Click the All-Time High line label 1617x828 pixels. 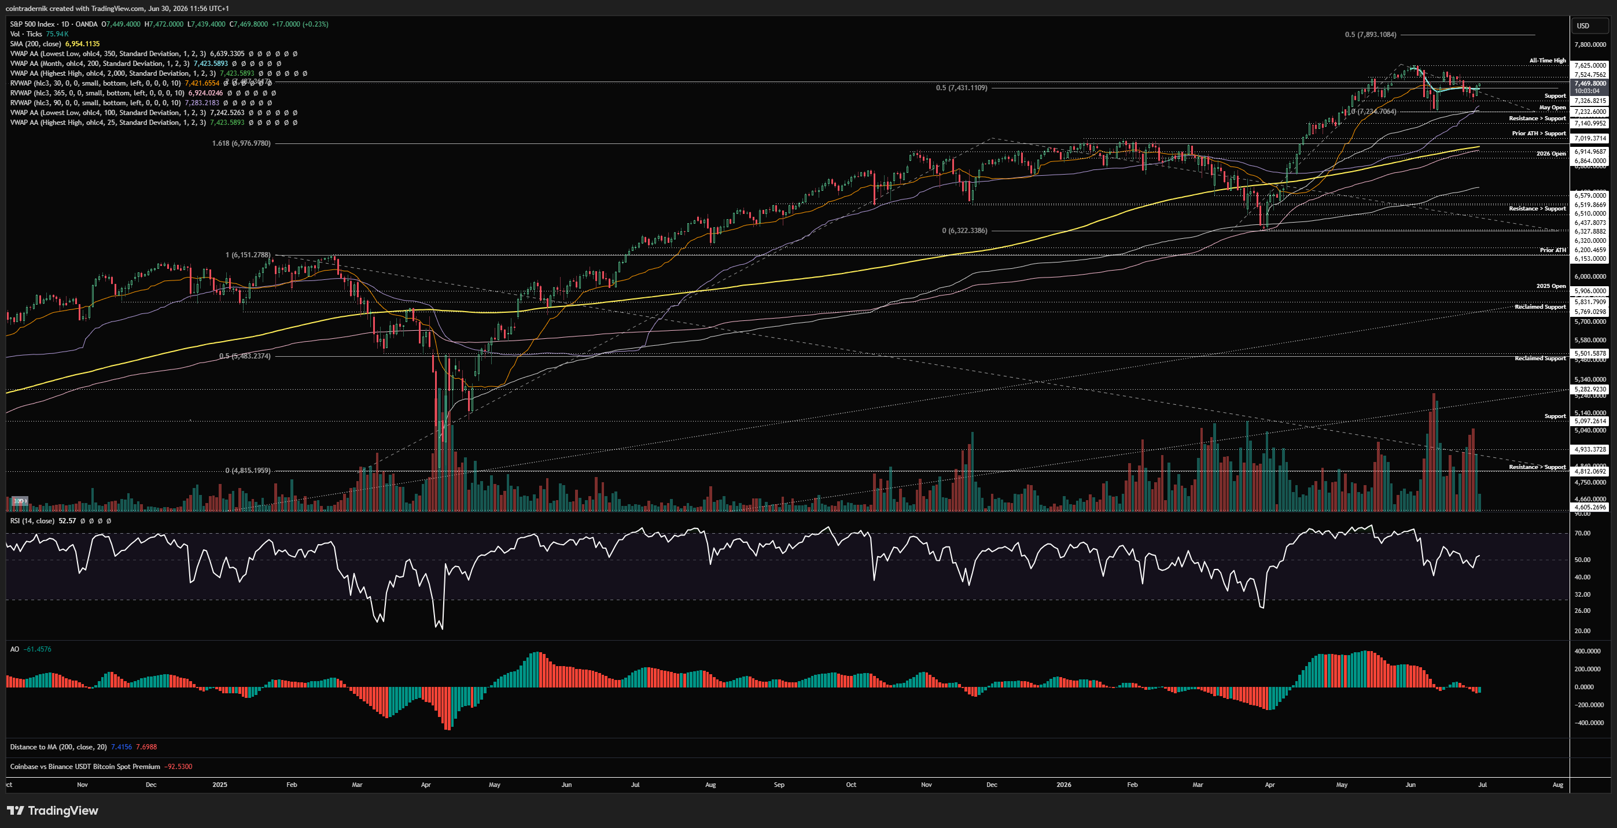[1548, 61]
